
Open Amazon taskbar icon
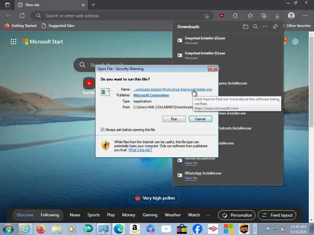135,229
